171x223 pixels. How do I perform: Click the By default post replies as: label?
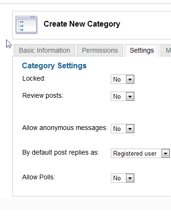(61, 153)
